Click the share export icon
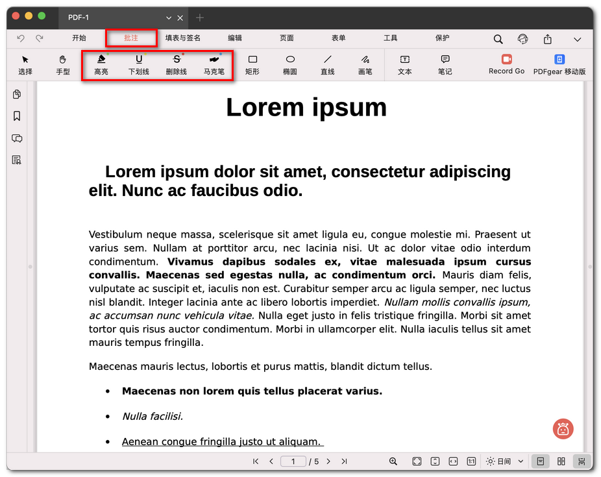 (548, 39)
